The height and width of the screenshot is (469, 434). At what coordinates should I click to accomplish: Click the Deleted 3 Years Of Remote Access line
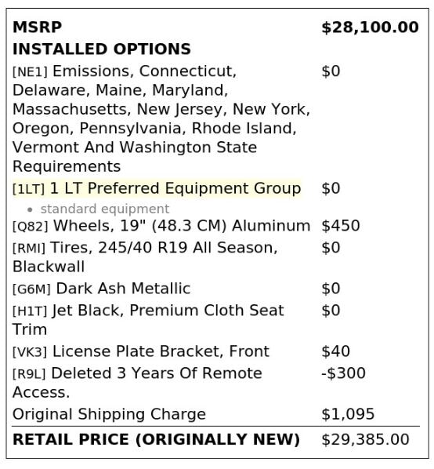137,383
